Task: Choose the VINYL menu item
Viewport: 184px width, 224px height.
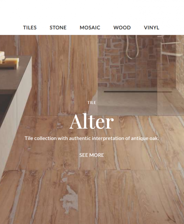Action: [151, 28]
